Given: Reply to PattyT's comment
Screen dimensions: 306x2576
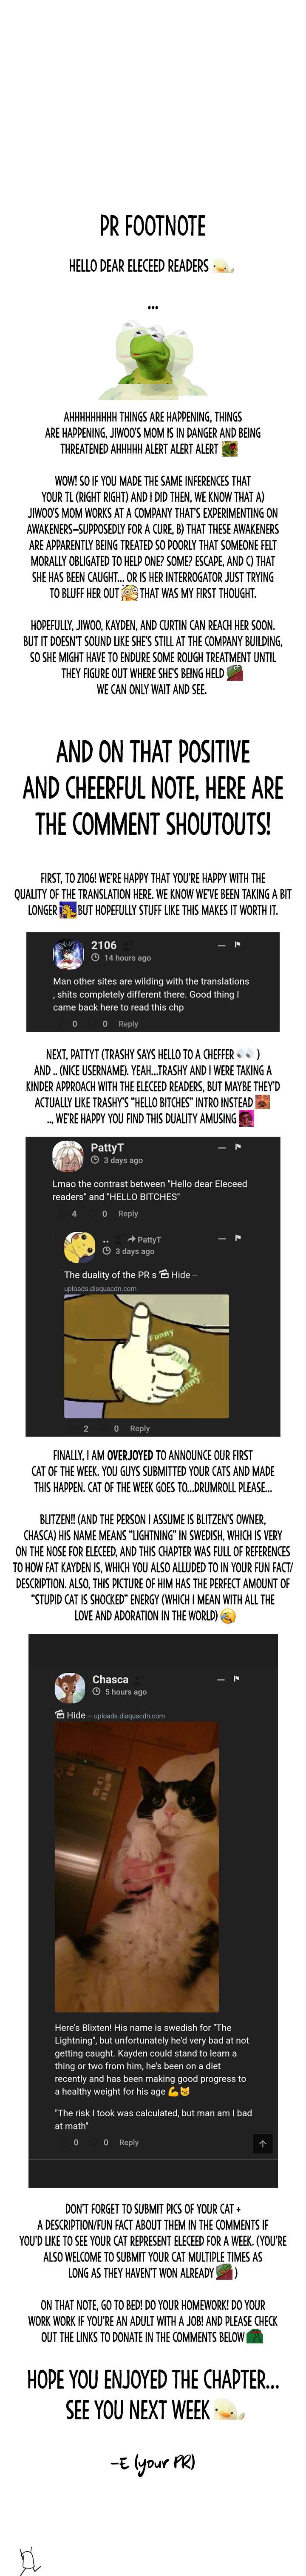Looking at the screenshot, I should (128, 1214).
